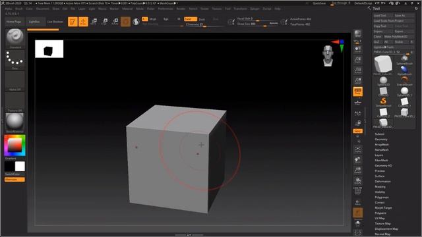Viewport: 422px width, 237px height.
Task: Toggle the L.Sym local symmetry button
Action: click(357, 113)
